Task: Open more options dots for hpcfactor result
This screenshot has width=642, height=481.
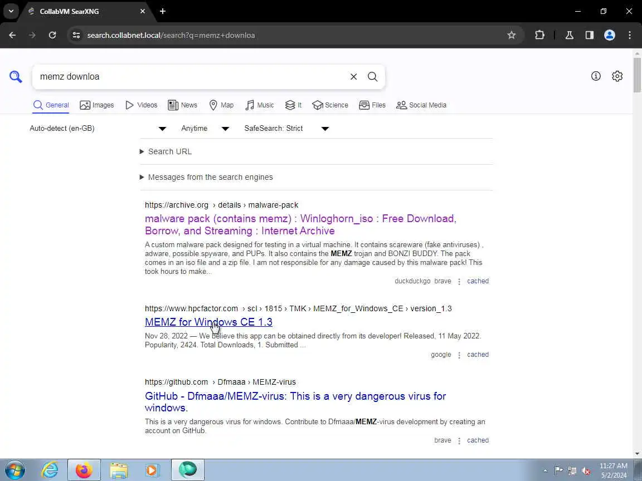Action: click(459, 355)
